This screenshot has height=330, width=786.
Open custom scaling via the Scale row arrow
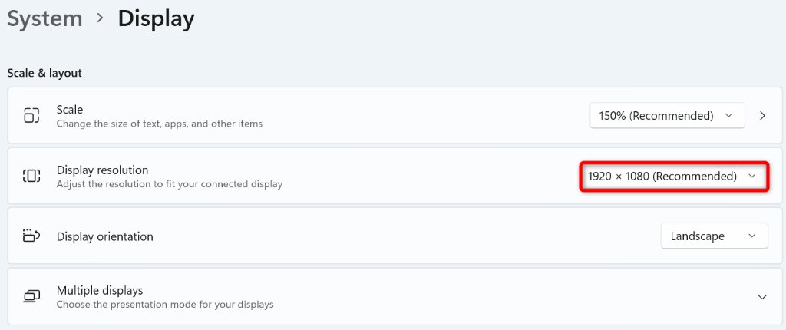(762, 116)
